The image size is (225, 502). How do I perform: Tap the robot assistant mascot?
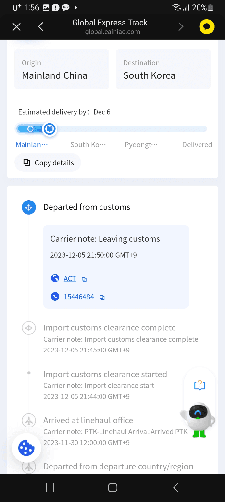click(198, 420)
